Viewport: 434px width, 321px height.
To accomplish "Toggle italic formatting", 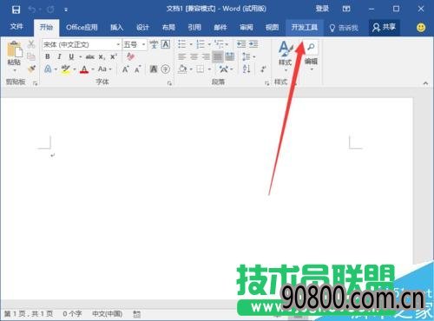I will (59, 56).
